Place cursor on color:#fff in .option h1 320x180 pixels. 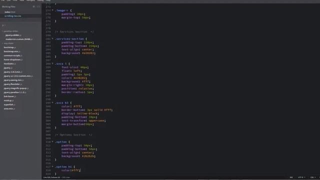click(71, 170)
